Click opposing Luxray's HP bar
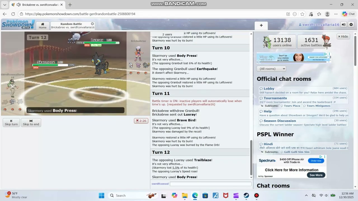The image size is (358, 201). (101, 43)
